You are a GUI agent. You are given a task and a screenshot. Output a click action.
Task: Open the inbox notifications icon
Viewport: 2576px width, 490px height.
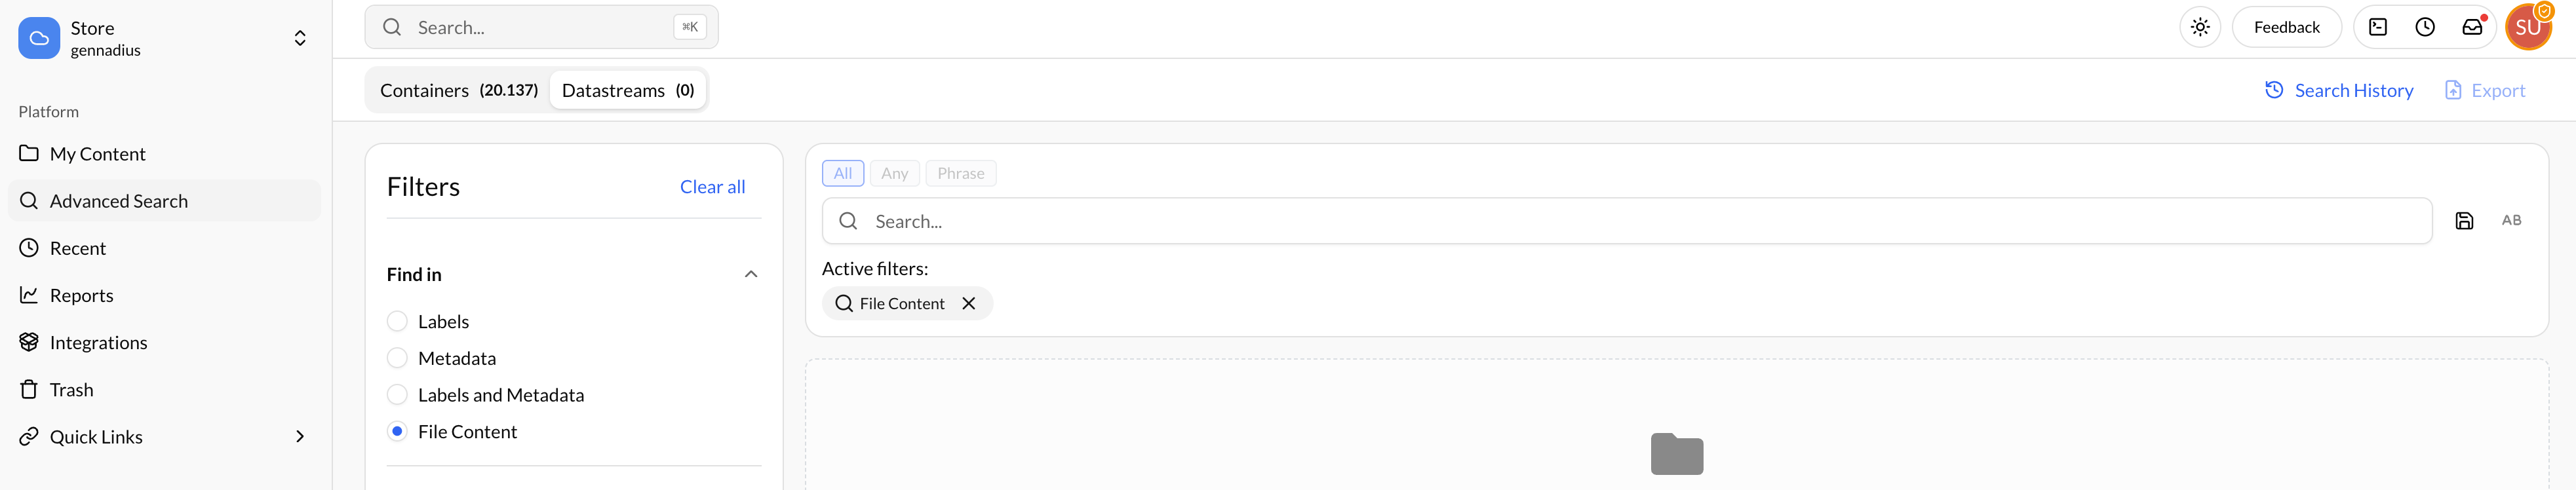(x=2472, y=27)
